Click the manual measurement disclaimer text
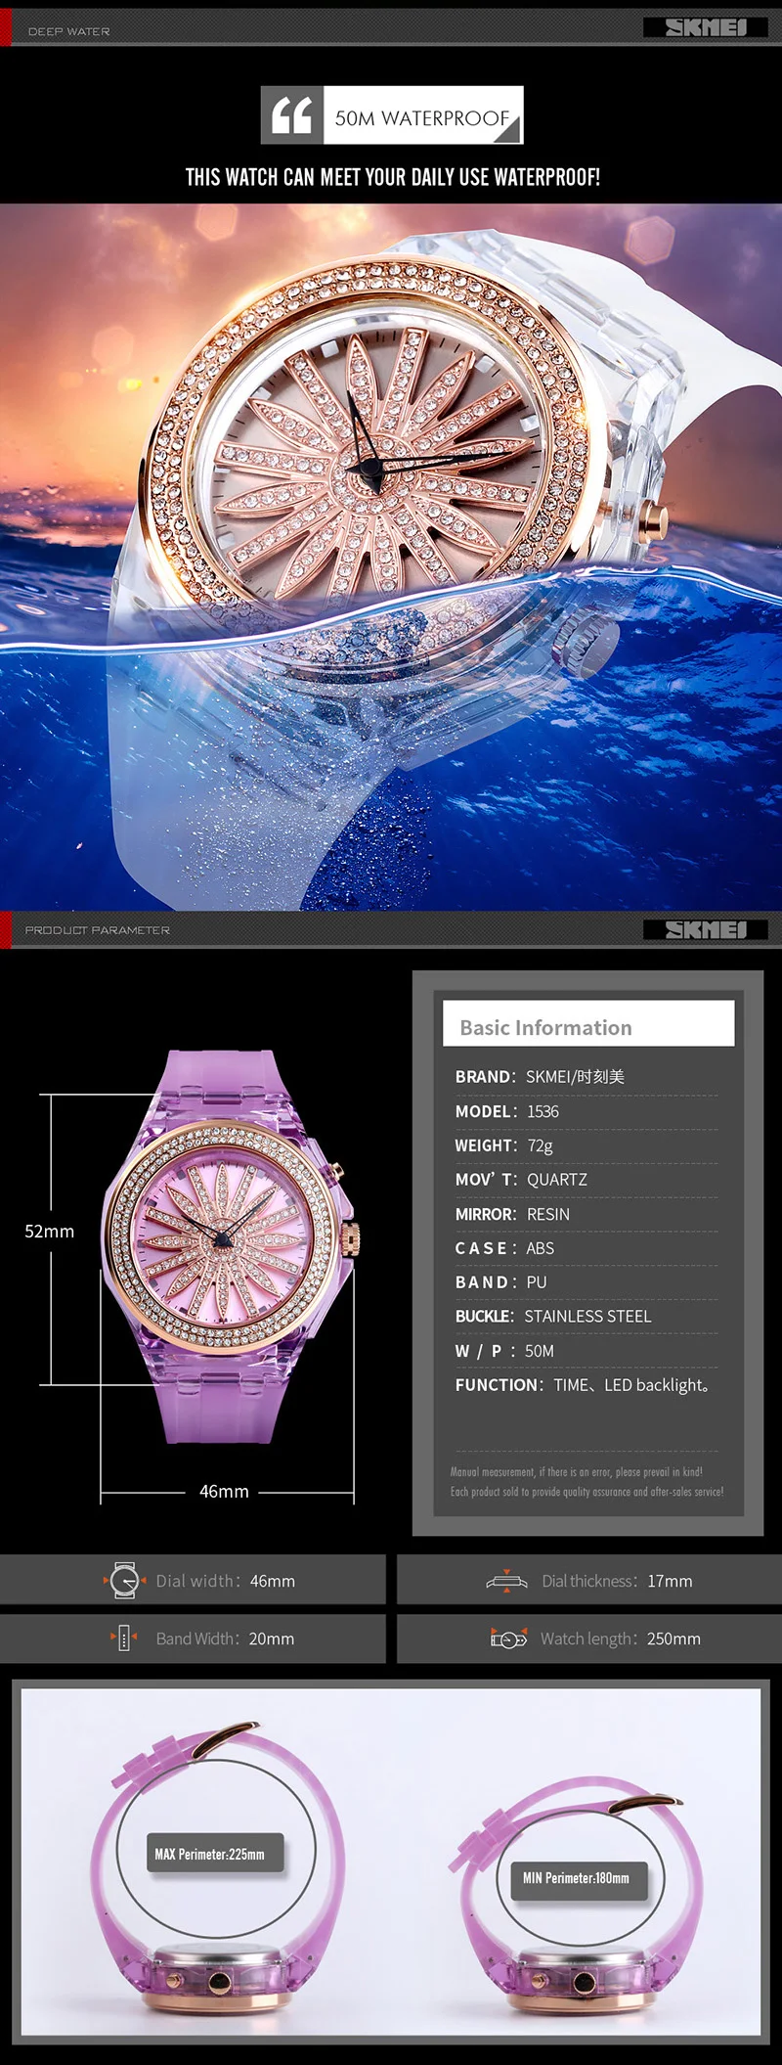Image resolution: width=782 pixels, height=2065 pixels. tap(586, 1482)
